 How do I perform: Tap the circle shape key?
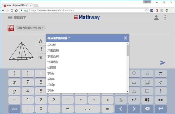pos(134,73)
